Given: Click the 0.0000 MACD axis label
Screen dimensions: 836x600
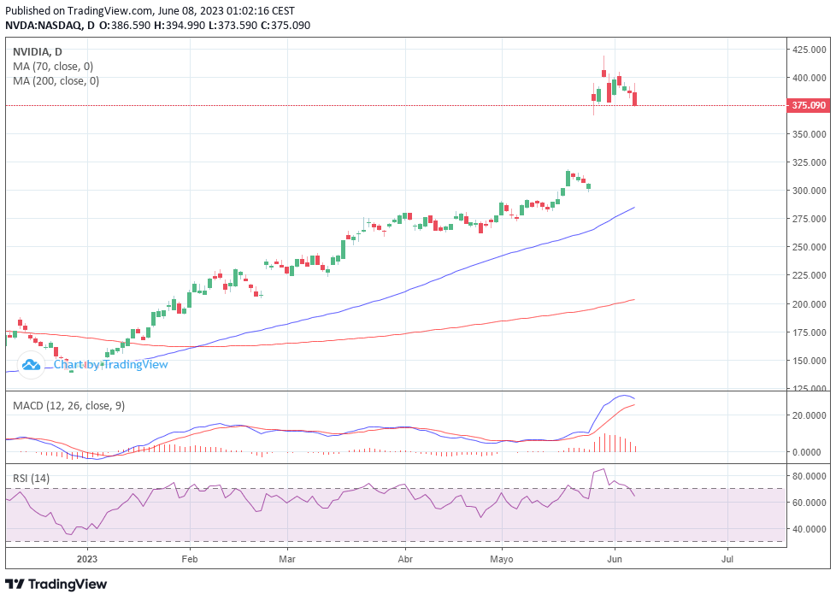Looking at the screenshot, I should point(806,452).
